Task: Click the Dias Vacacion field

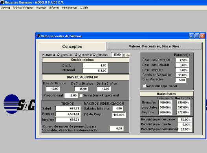Action: [181, 80]
